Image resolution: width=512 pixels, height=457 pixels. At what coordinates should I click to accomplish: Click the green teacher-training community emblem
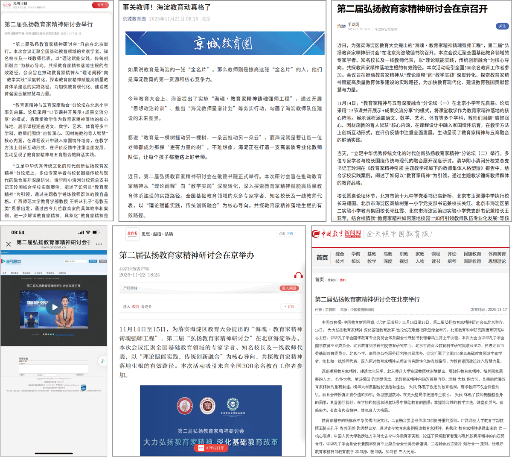pyautogui.click(x=233, y=406)
